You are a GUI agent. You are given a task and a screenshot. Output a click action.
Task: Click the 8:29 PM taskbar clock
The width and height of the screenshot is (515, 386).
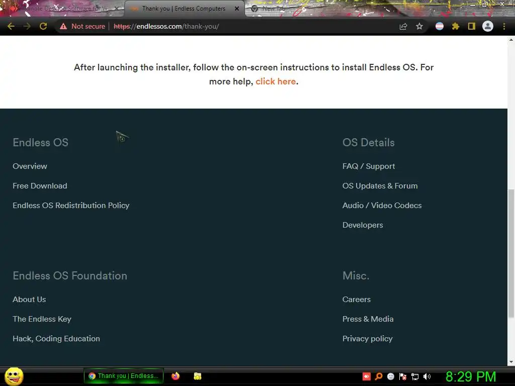pos(471,376)
